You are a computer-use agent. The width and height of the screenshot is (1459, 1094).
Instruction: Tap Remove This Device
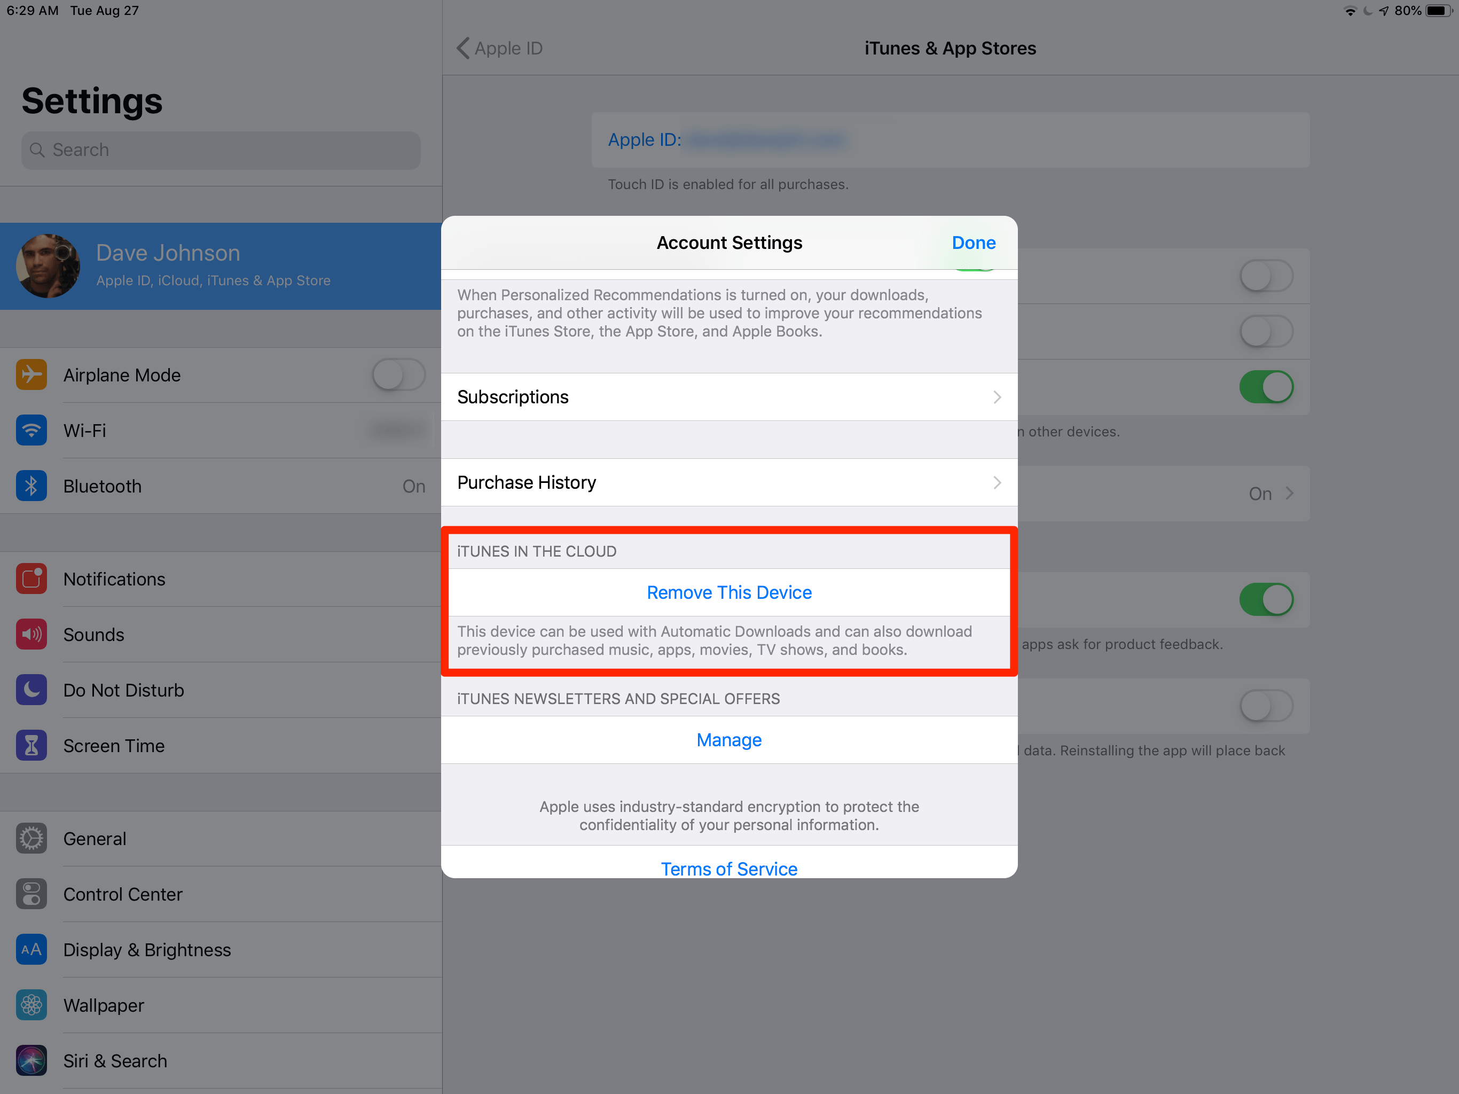click(x=729, y=592)
